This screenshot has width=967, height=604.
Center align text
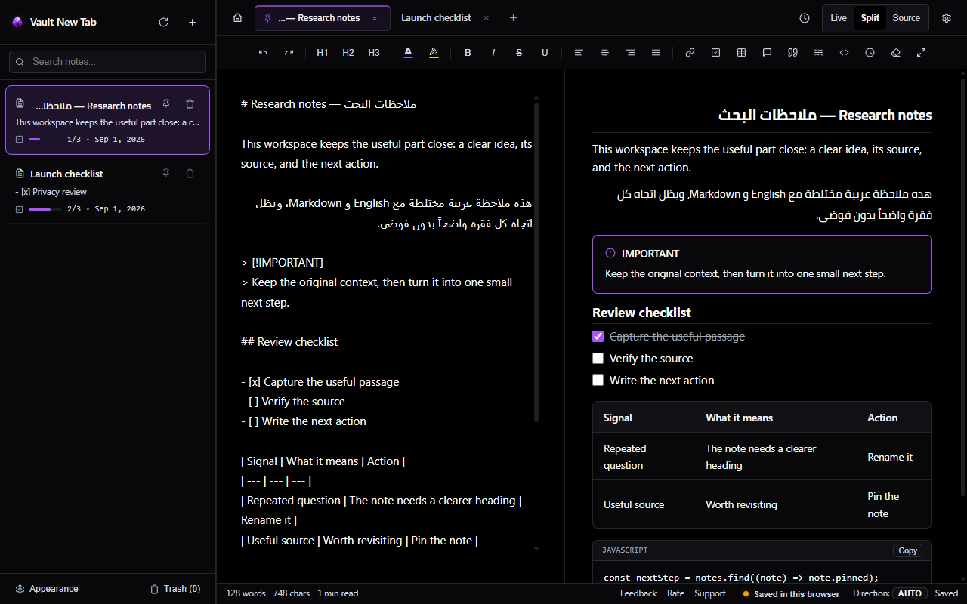coord(604,53)
